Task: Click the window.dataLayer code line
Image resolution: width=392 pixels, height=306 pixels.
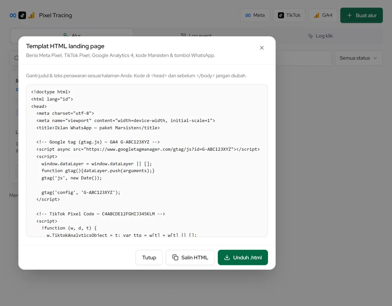Action: coord(96,164)
